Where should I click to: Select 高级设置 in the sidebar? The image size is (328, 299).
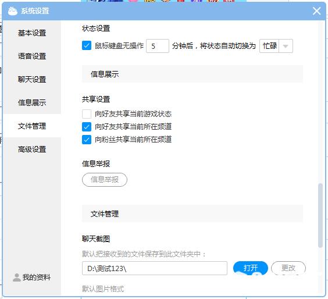coord(32,149)
